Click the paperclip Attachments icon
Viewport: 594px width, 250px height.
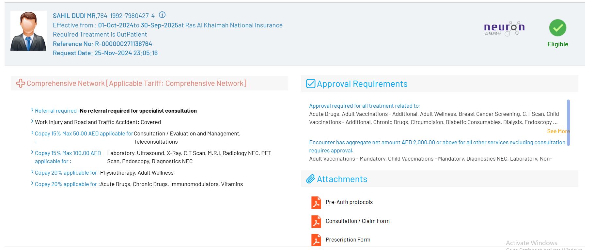tap(310, 179)
